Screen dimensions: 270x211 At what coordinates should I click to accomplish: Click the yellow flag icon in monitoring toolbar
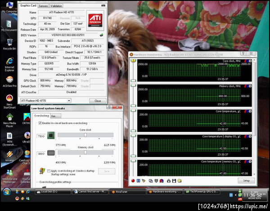coord(144,181)
